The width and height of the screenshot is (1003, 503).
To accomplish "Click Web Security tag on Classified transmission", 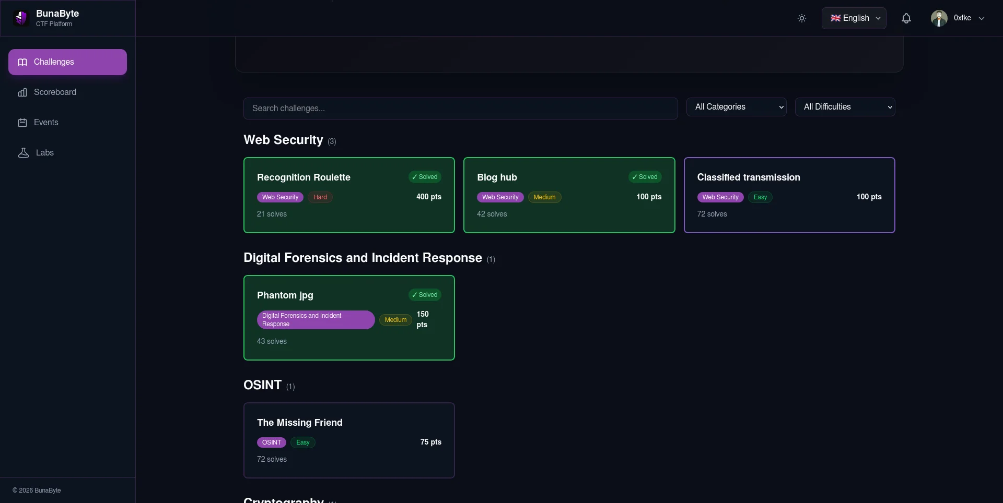I will click(x=720, y=197).
